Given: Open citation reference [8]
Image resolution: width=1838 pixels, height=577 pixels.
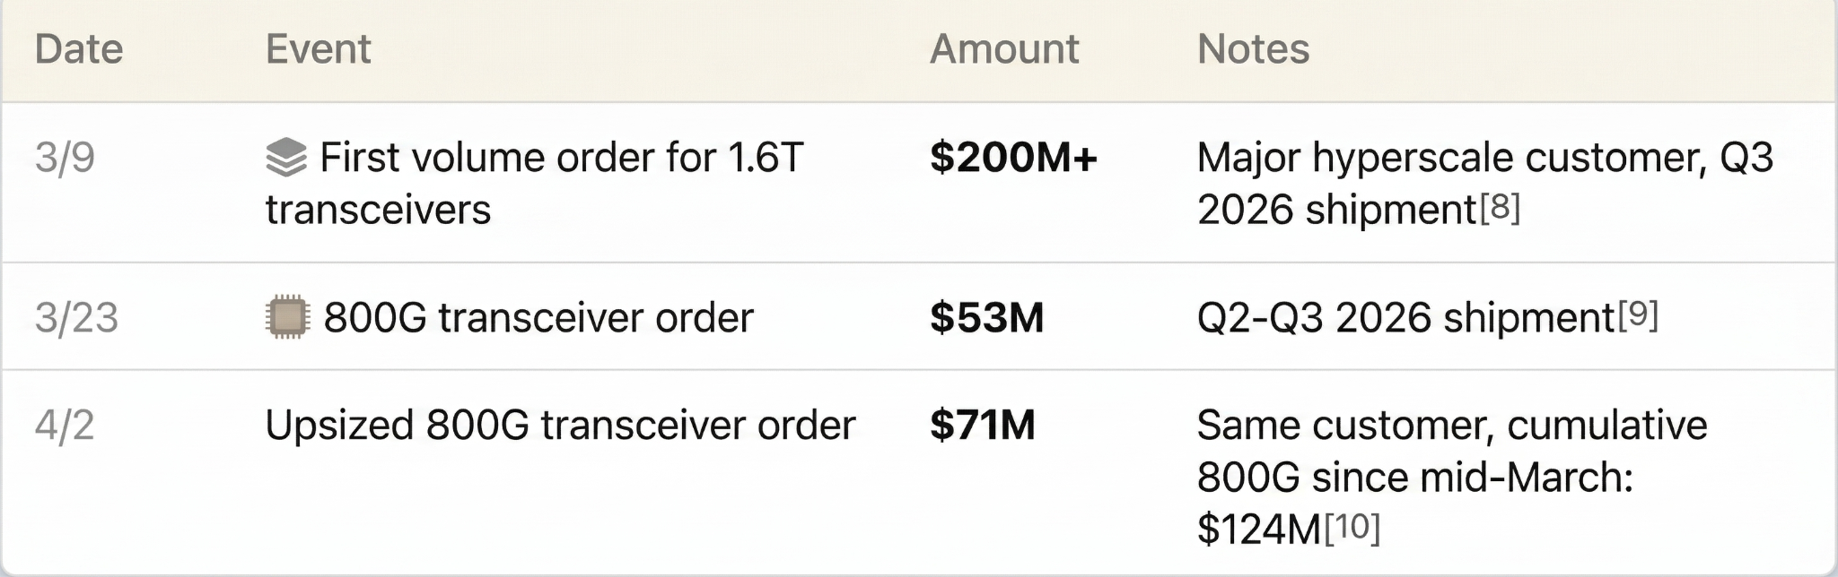Looking at the screenshot, I should 1500,208.
